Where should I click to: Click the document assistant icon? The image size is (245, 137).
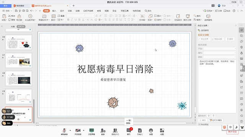point(178,18)
